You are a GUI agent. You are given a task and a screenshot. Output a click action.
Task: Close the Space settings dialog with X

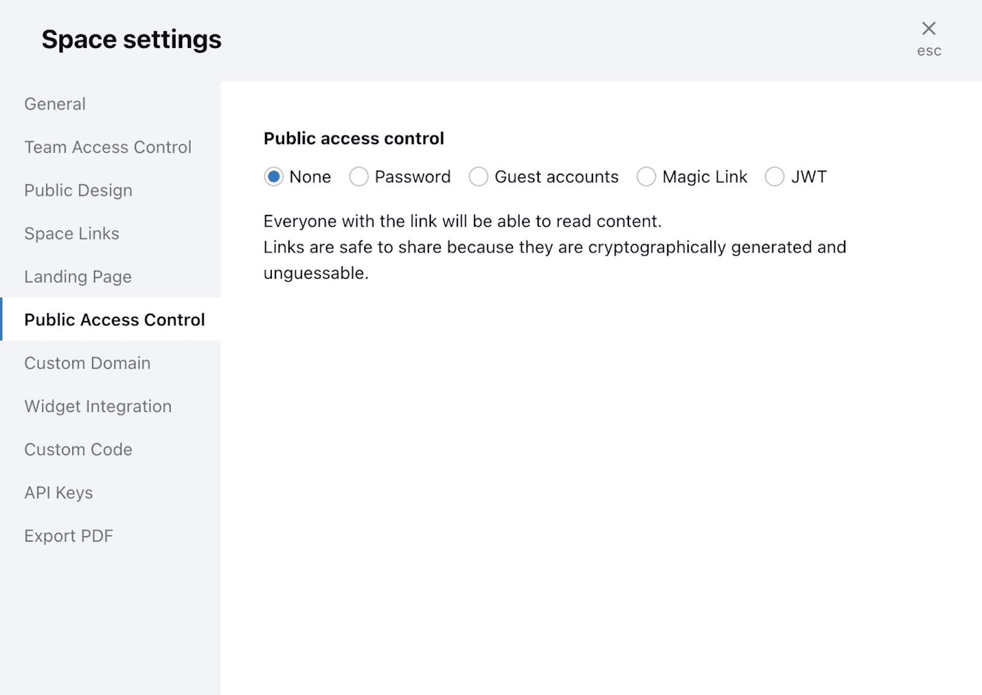929,28
